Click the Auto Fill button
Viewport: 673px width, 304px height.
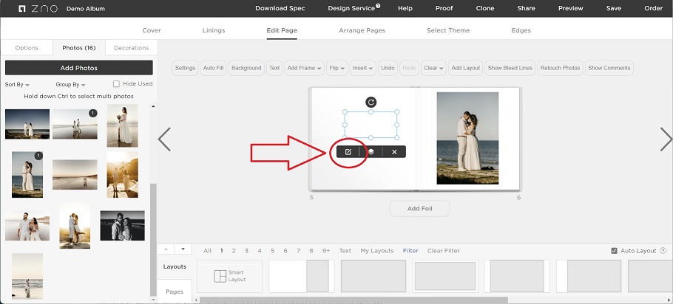[x=213, y=68]
